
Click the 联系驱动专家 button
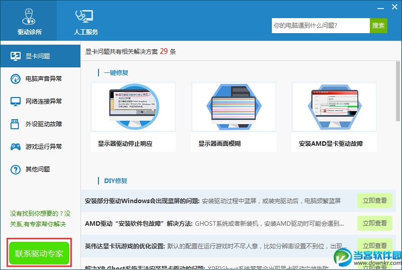click(x=39, y=253)
